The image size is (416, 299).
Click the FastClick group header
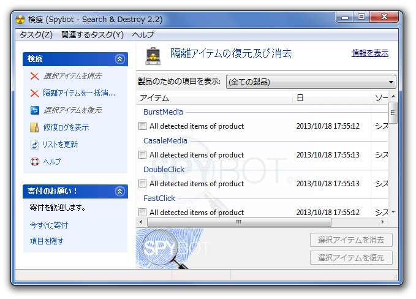coord(159,198)
